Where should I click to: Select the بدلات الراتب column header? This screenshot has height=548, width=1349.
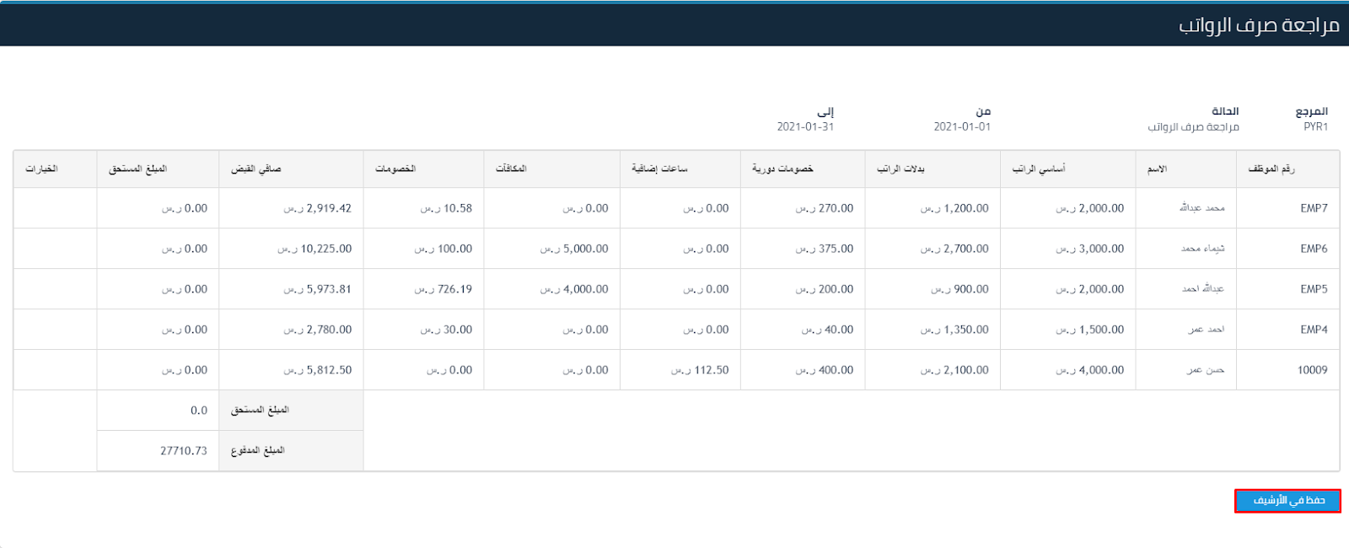click(x=900, y=169)
